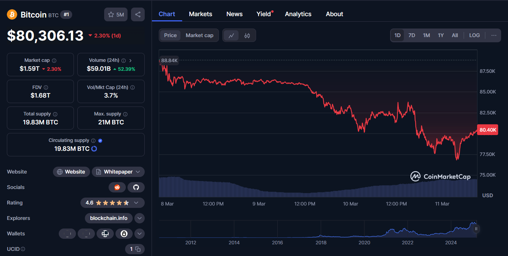This screenshot has height=256, width=508.
Task: Toggle LOG scale on chart
Action: (x=475, y=35)
